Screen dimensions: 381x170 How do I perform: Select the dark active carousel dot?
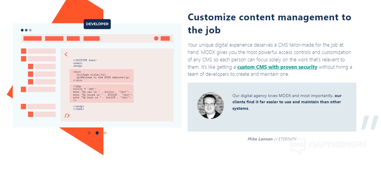click(97, 133)
